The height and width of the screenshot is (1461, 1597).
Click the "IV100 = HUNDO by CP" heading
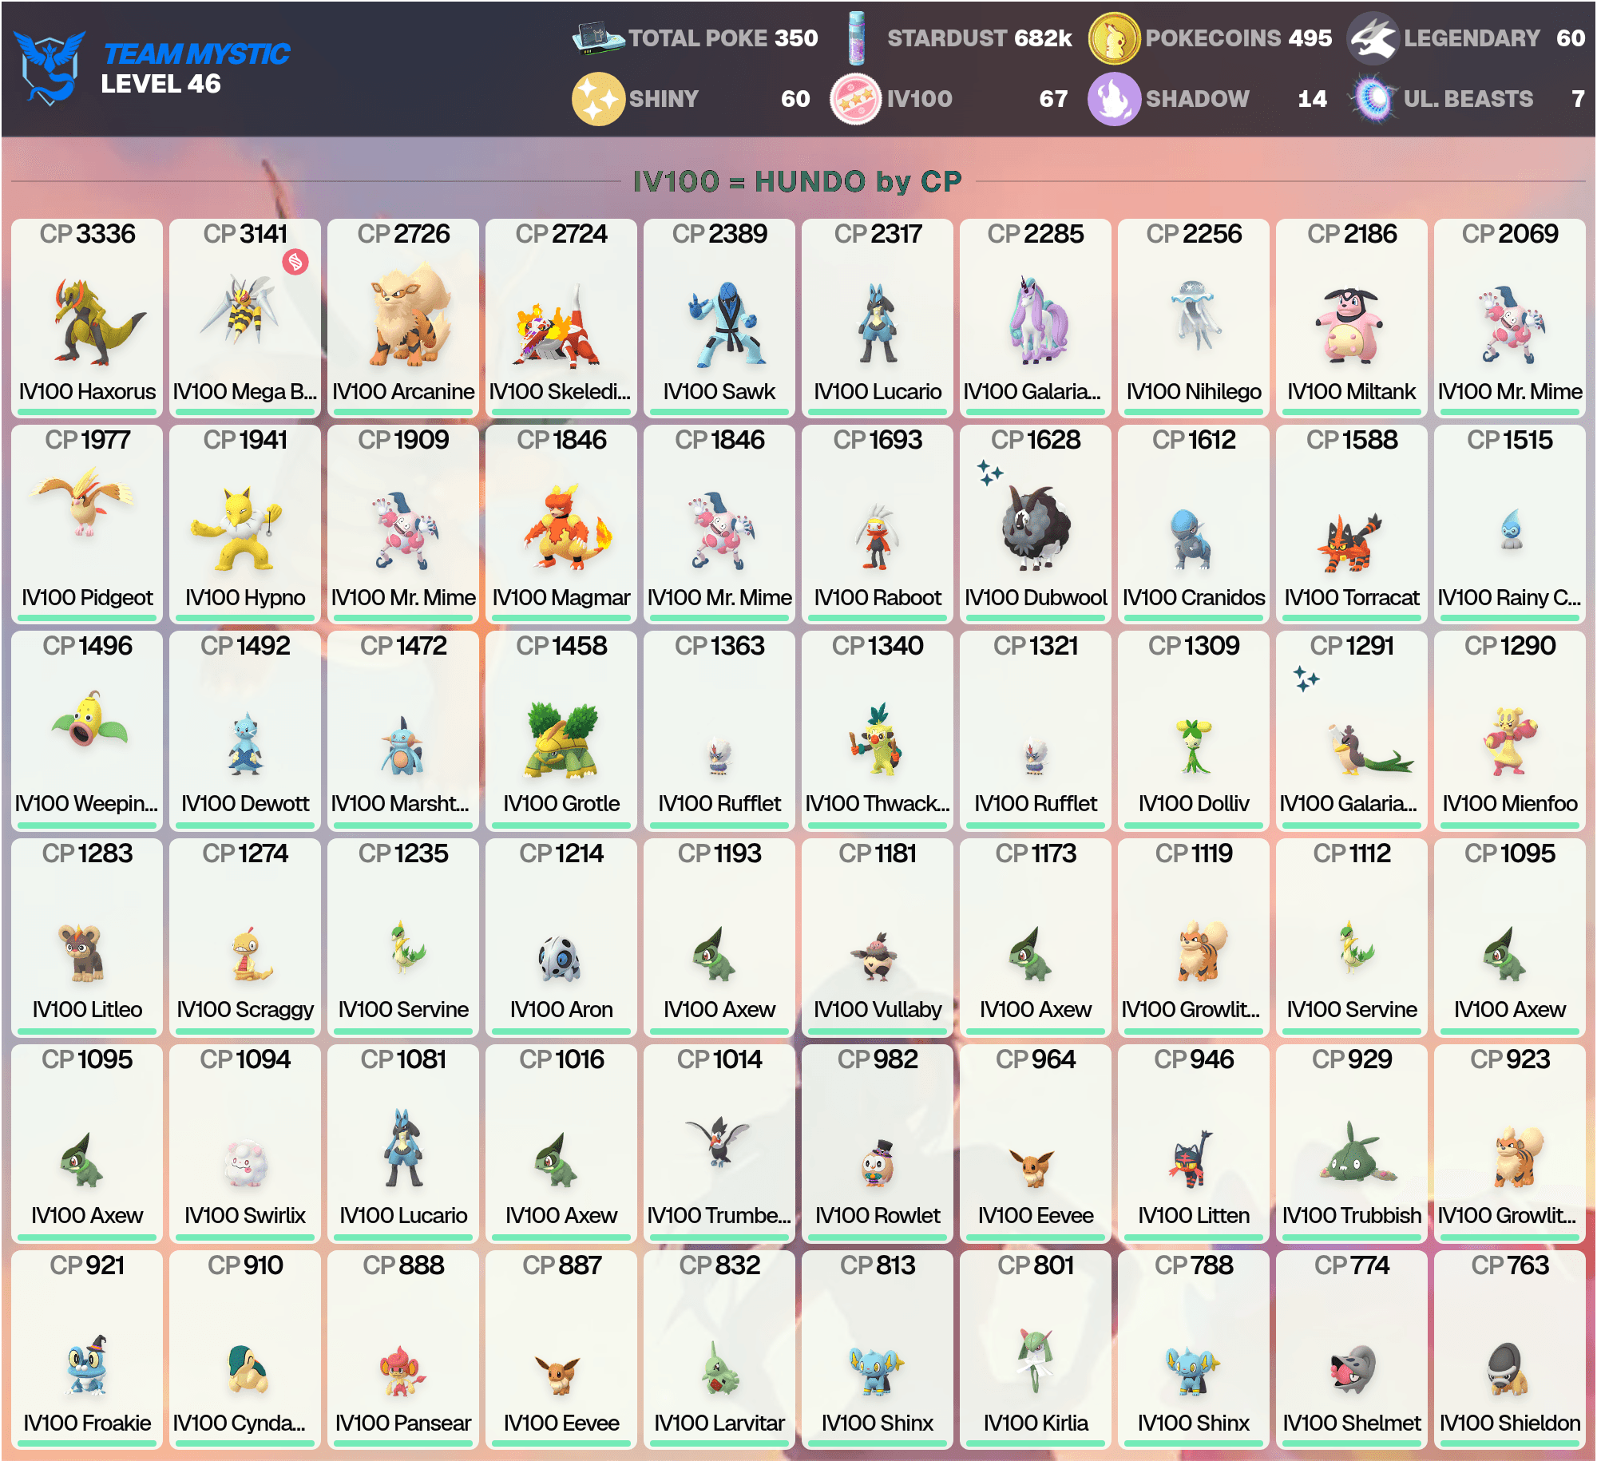798,181
